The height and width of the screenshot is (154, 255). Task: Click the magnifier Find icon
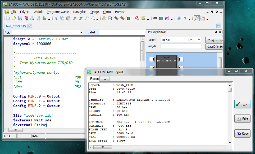click(86, 19)
